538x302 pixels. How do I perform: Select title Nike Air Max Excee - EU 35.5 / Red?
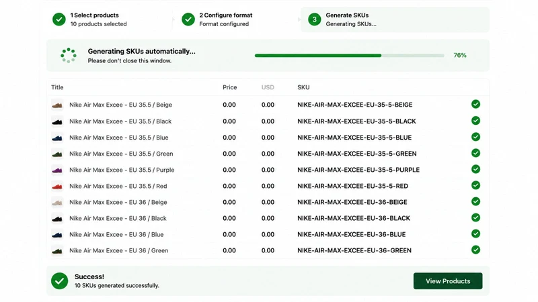tap(118, 187)
